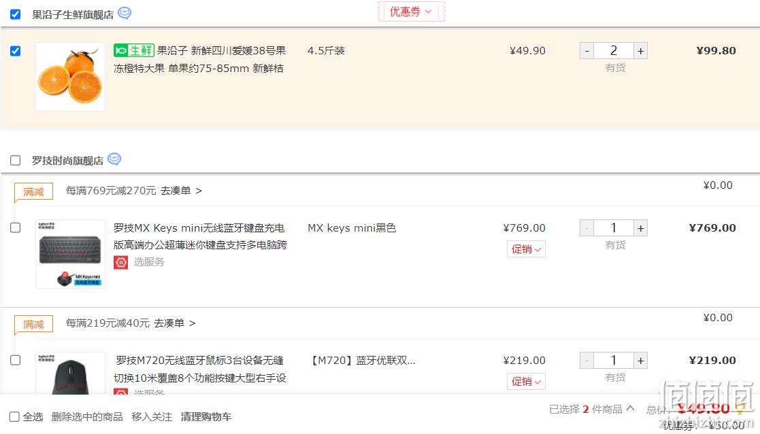Click the keyboard unit price ¥769.00

(525, 228)
